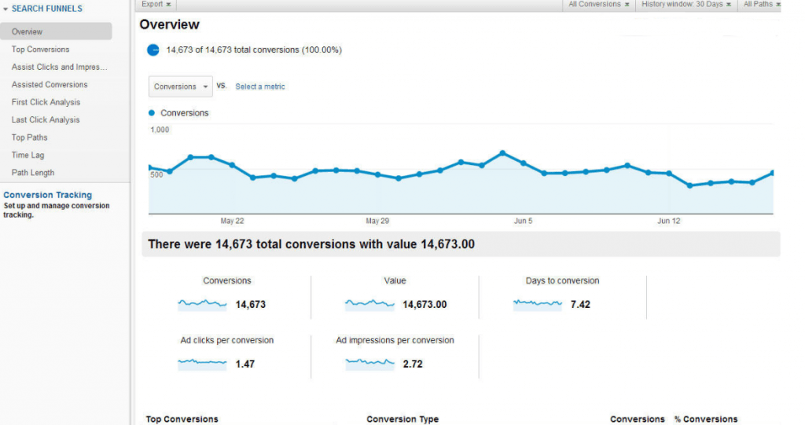Screen dimensions: 805x425
Task: Open the Overview funnel page
Action: click(x=56, y=31)
